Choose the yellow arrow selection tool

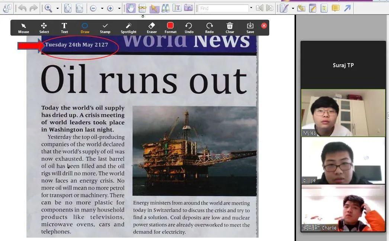pos(154,8)
